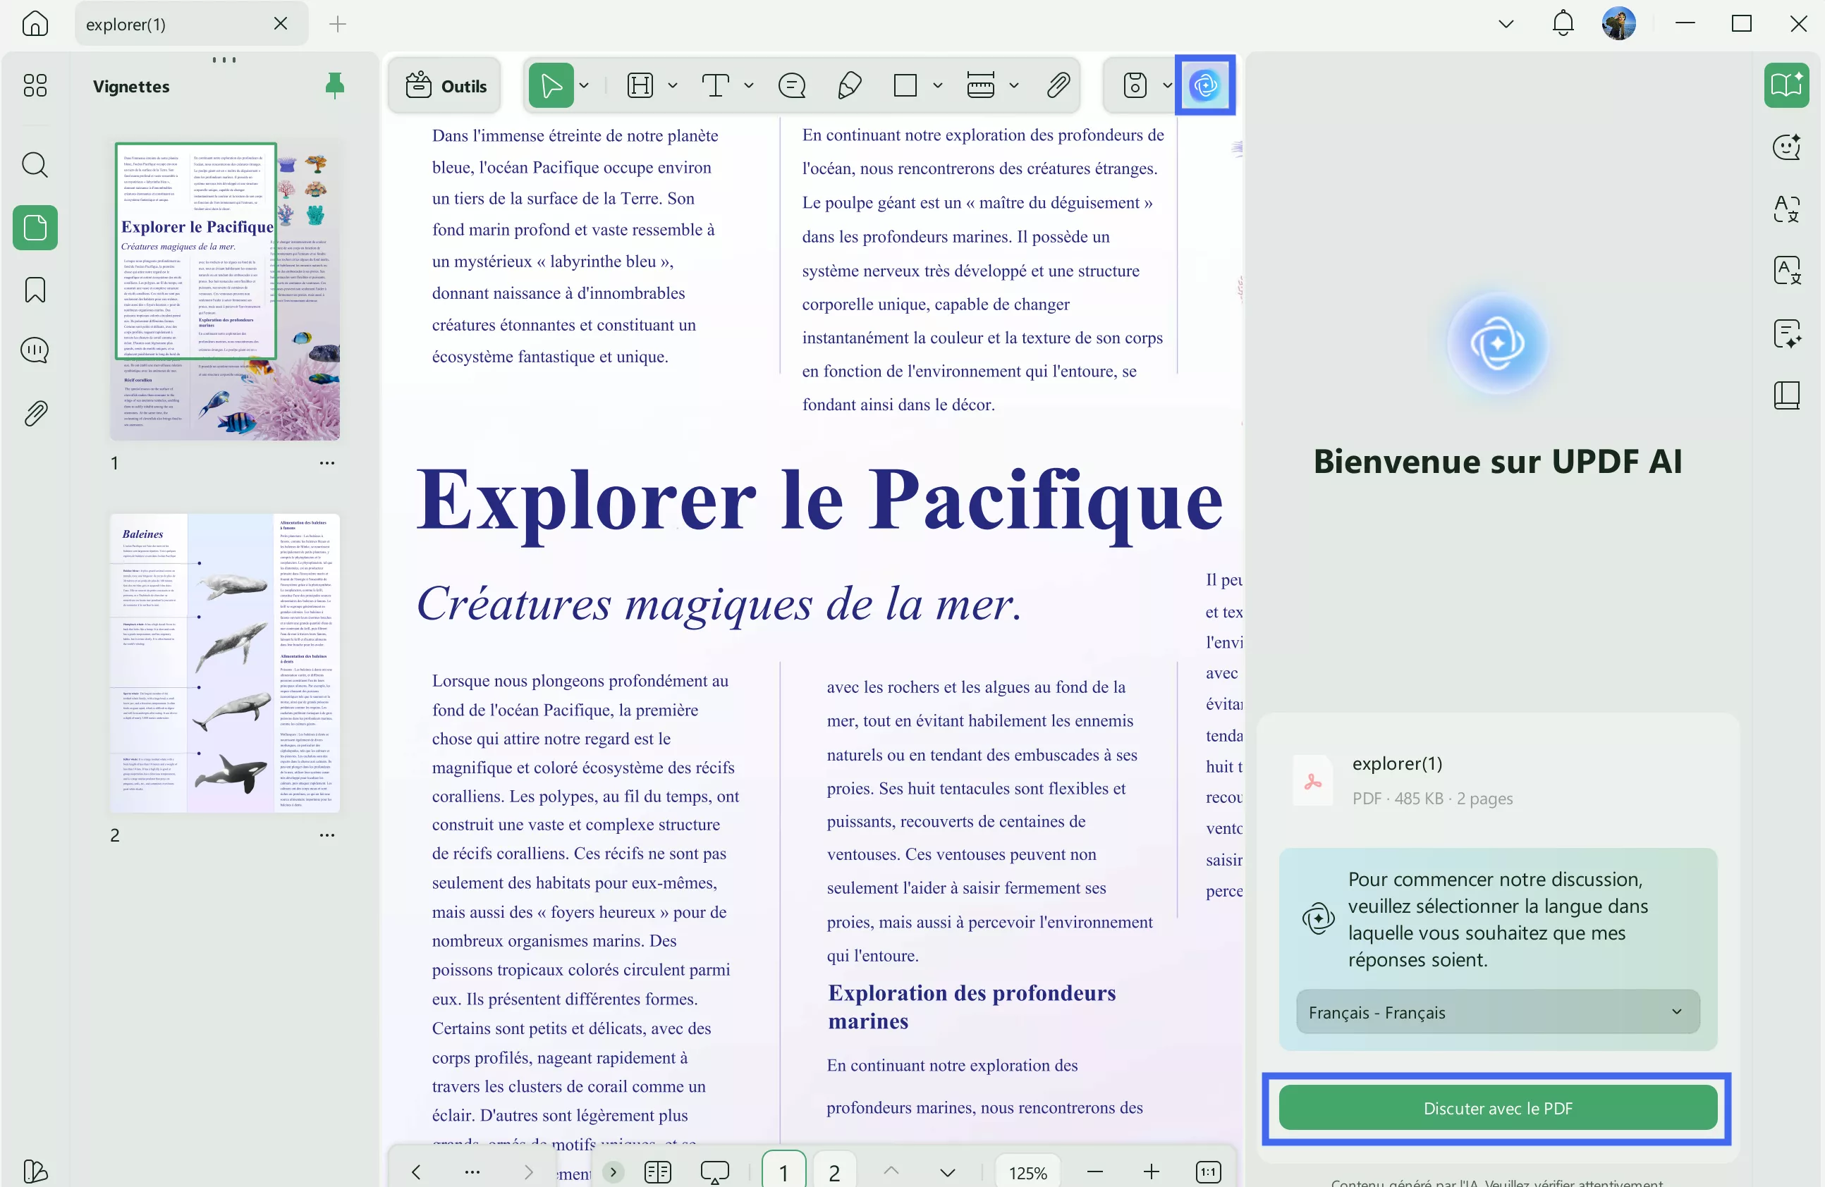1825x1187 pixels.
Task: Pin the Vignettes panel
Action: (x=335, y=86)
